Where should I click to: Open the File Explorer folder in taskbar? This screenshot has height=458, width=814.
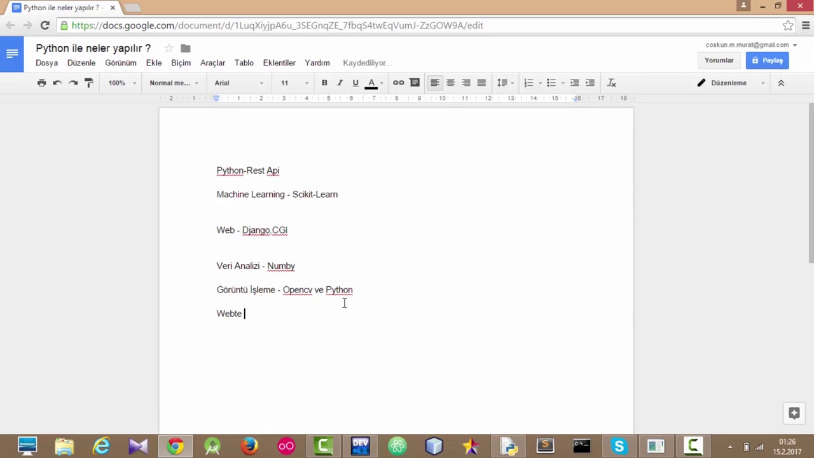click(64, 446)
